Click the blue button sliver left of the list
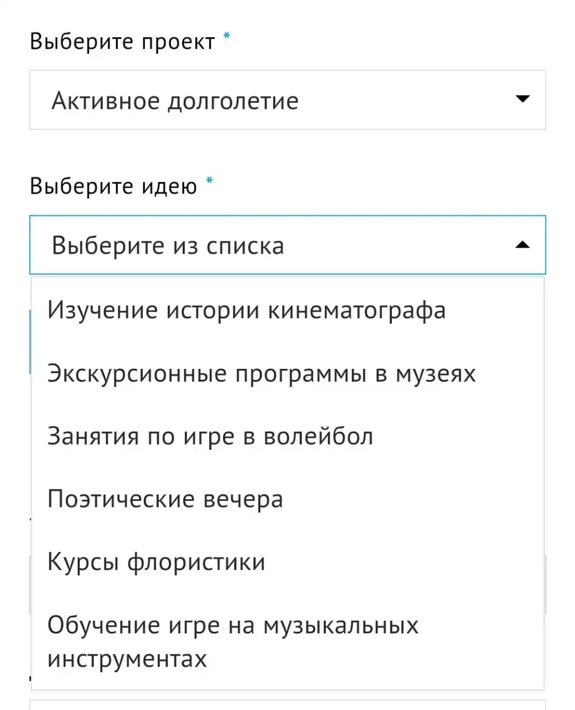Viewport: 575px width, 710px height. (30, 342)
